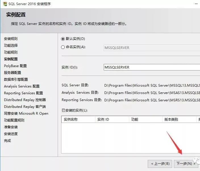Click the 下一步(N) button
This screenshot has height=171, width=200.
(186, 164)
